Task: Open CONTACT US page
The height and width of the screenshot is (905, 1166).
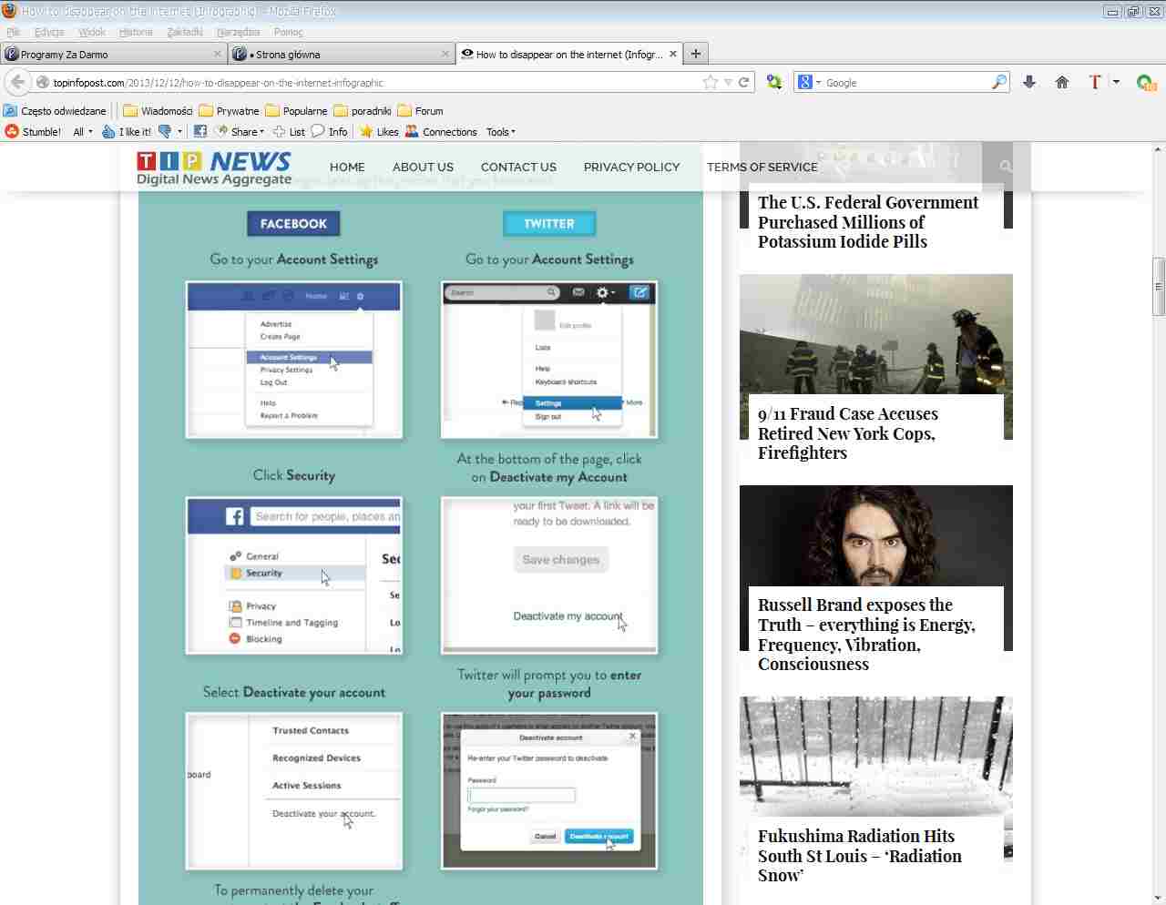Action: tap(518, 168)
